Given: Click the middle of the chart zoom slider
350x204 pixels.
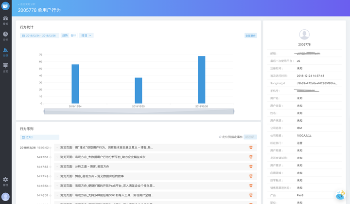Looking at the screenshot, I should pyautogui.click(x=139, y=111).
